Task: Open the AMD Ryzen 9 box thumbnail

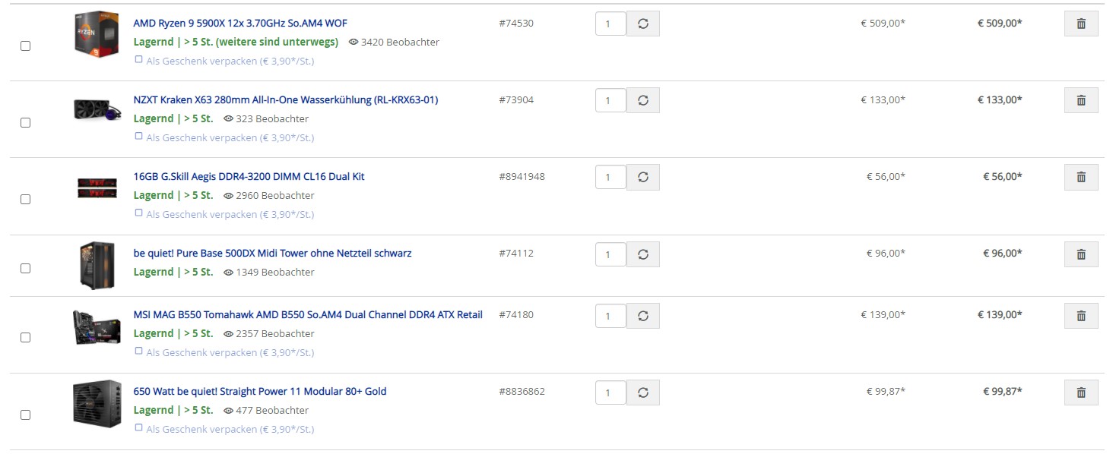Action: point(97,33)
